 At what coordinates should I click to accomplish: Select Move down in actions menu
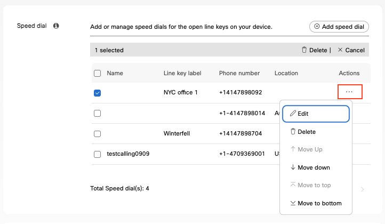(x=316, y=167)
